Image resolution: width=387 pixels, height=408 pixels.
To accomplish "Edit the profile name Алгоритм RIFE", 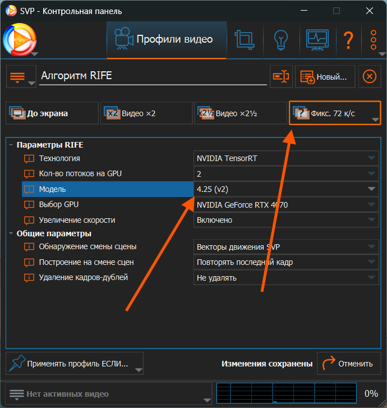I will [x=153, y=76].
